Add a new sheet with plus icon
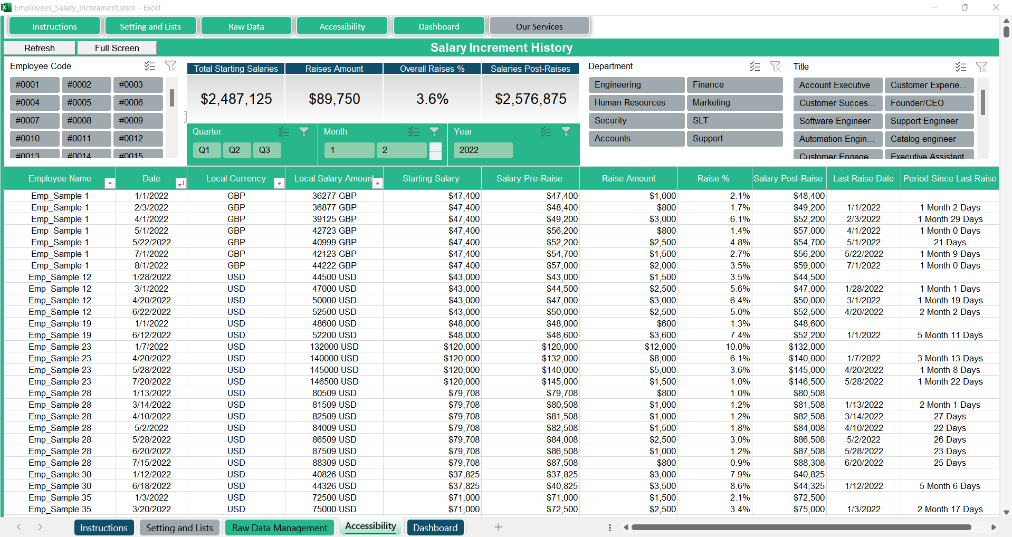 point(498,527)
